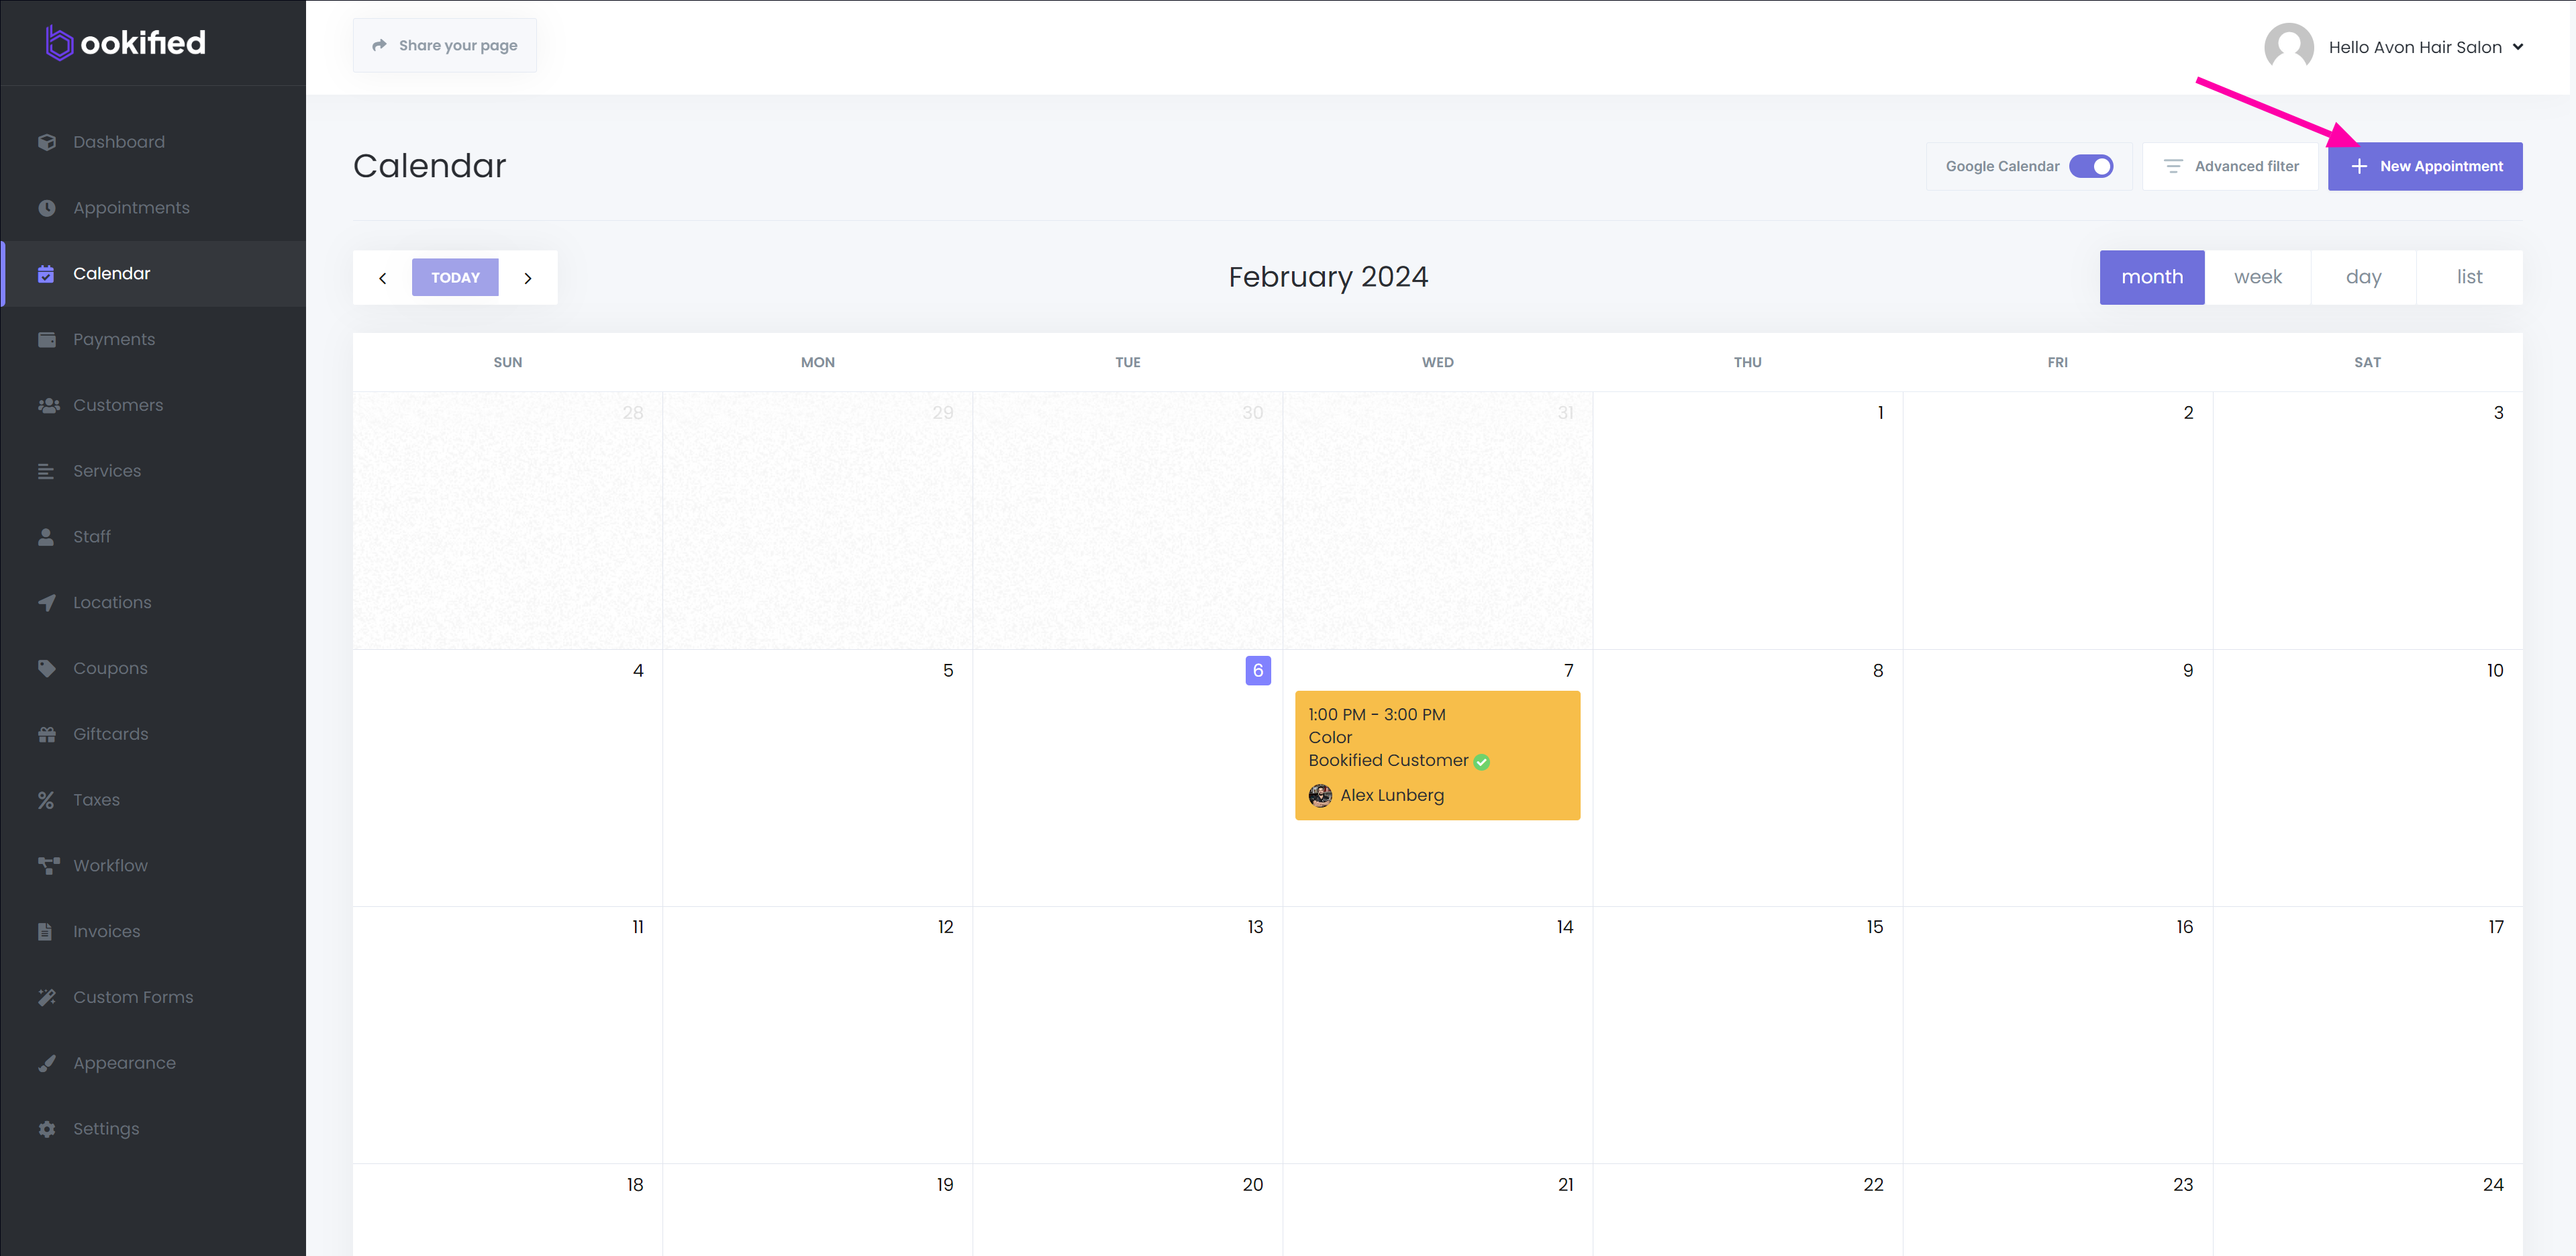Click the Bookified logo
2576x1256 pixels.
click(x=126, y=43)
